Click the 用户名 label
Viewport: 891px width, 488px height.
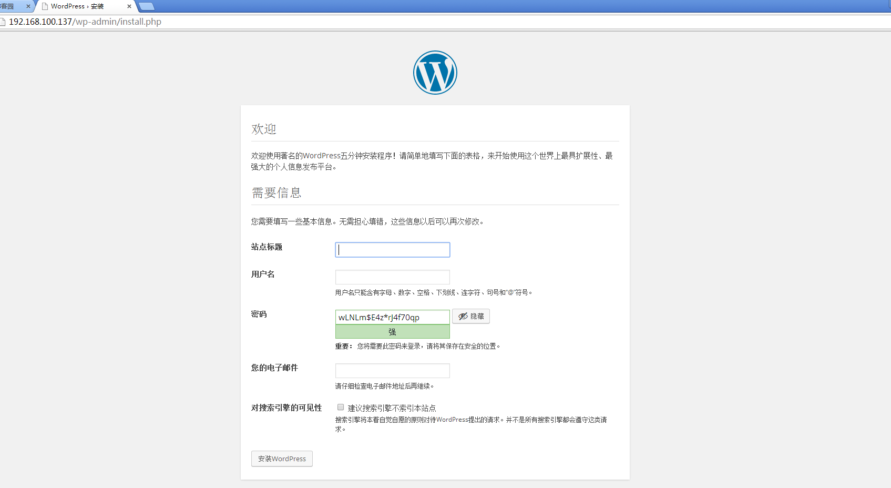click(x=263, y=274)
